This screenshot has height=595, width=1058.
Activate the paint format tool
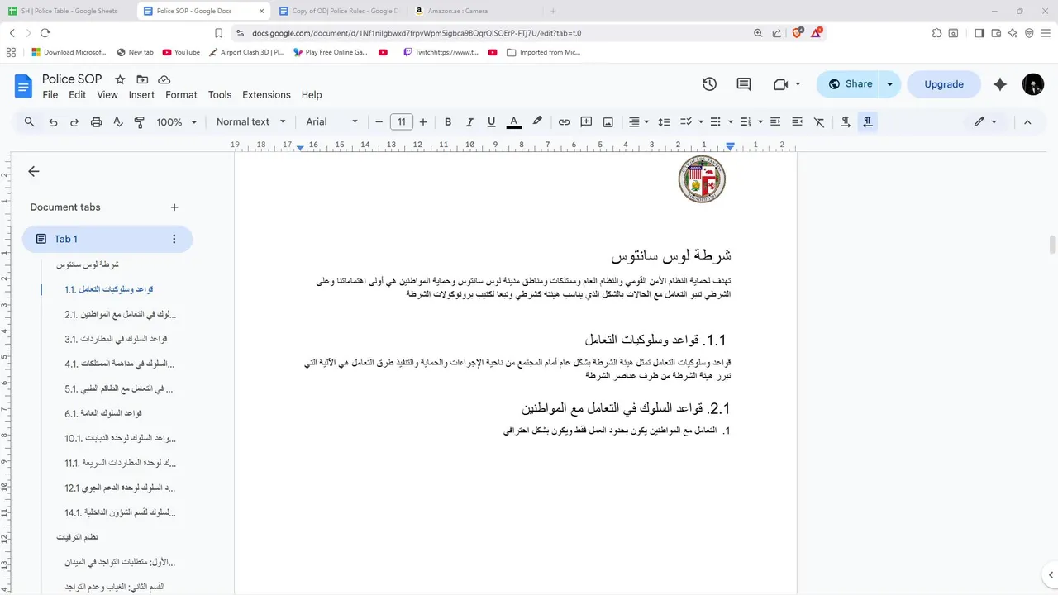(139, 121)
